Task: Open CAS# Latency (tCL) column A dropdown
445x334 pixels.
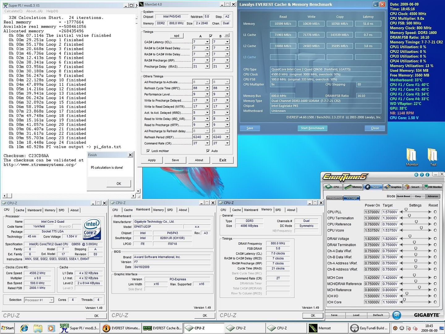Action: click(x=207, y=42)
